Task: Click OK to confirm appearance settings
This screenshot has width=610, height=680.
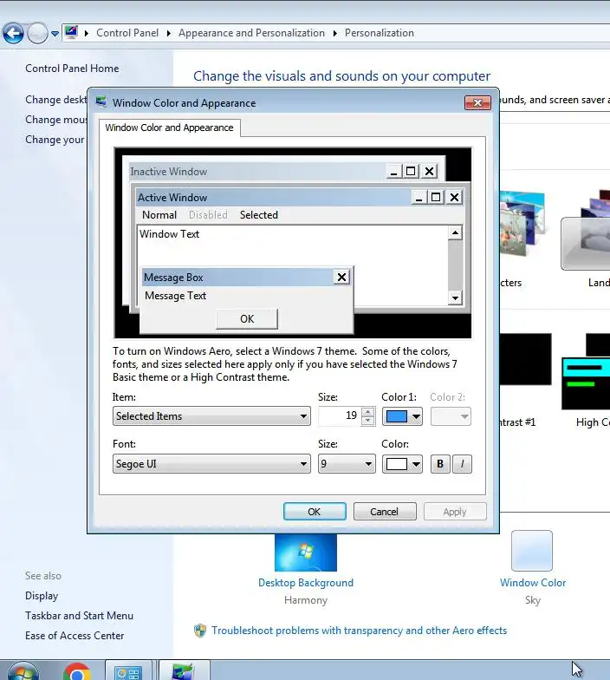Action: coord(315,512)
